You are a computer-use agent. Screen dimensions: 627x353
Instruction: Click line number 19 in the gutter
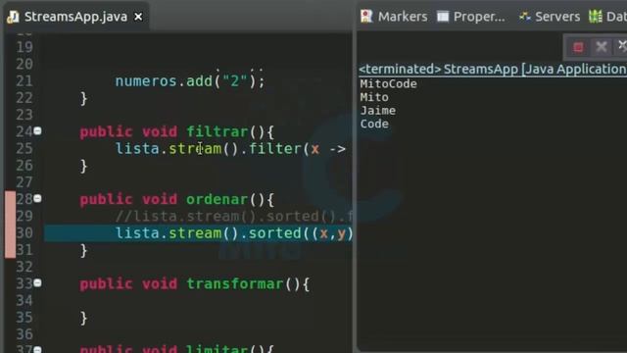(x=24, y=47)
